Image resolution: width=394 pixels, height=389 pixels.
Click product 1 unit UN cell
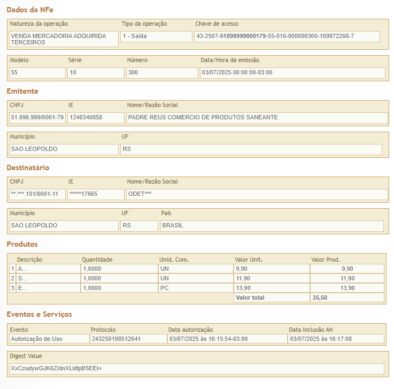(196, 269)
